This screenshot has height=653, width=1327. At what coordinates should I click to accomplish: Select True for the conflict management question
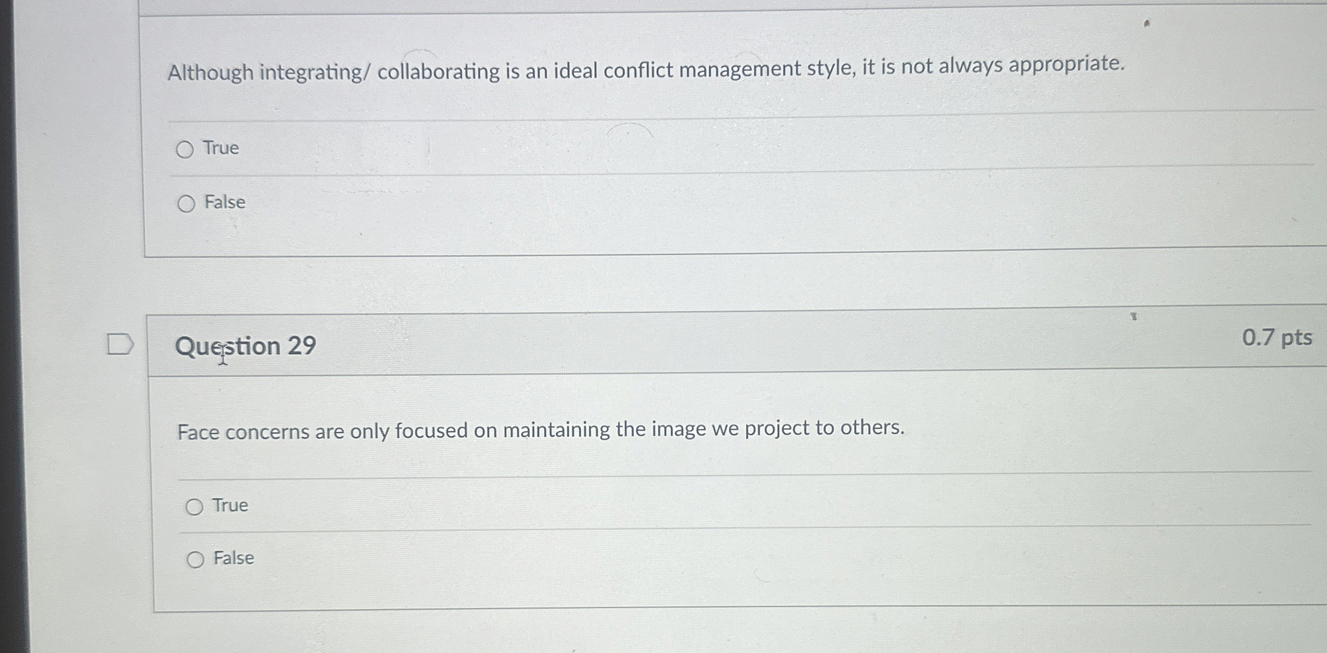185,149
